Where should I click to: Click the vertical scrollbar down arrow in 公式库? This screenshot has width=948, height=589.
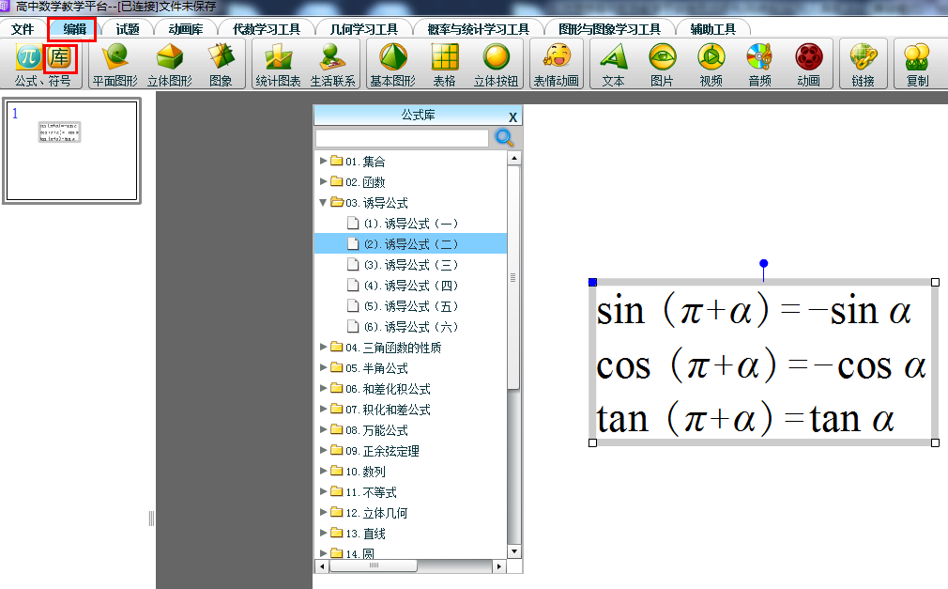pyautogui.click(x=513, y=551)
